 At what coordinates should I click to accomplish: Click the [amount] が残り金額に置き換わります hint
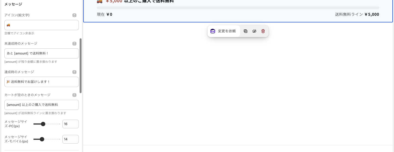(31, 62)
